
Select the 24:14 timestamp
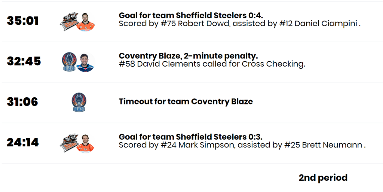(23, 142)
